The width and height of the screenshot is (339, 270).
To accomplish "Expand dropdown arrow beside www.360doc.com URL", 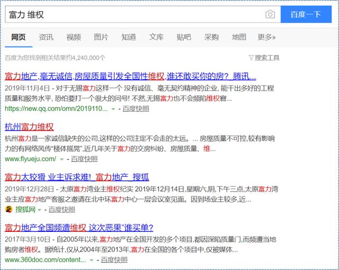I will pos(92,260).
